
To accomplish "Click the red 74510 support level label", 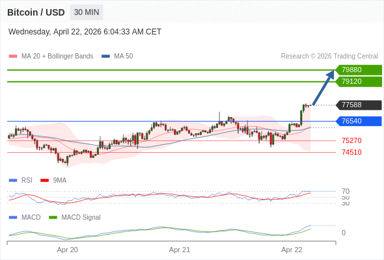I will tap(351, 152).
